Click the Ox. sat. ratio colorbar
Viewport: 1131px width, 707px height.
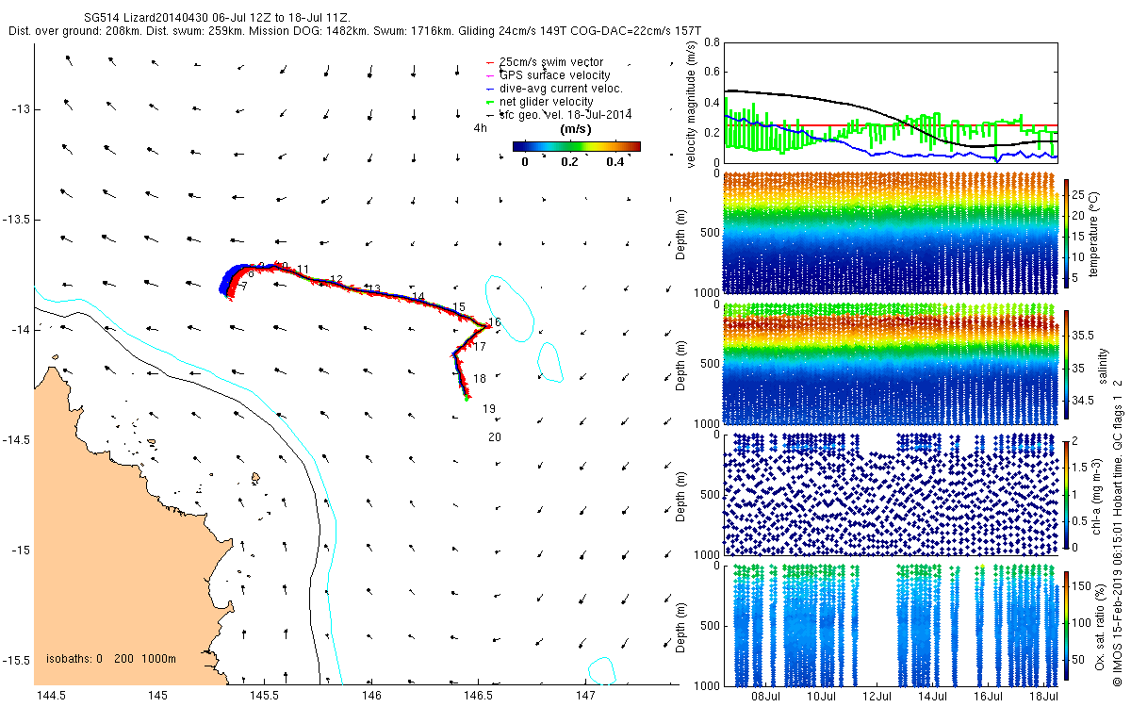1066,627
